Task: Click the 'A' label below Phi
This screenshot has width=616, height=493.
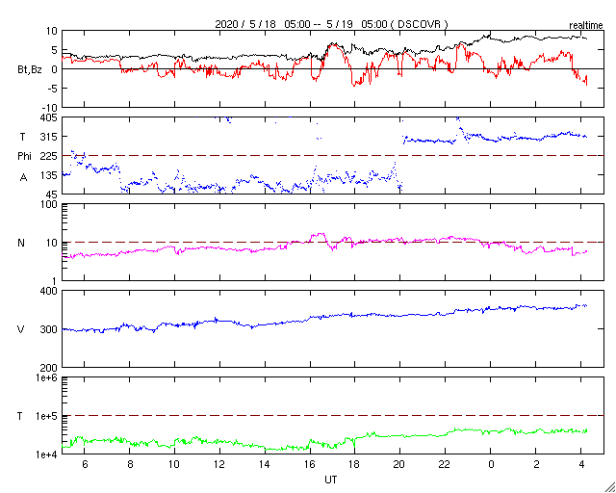Action: [23, 178]
